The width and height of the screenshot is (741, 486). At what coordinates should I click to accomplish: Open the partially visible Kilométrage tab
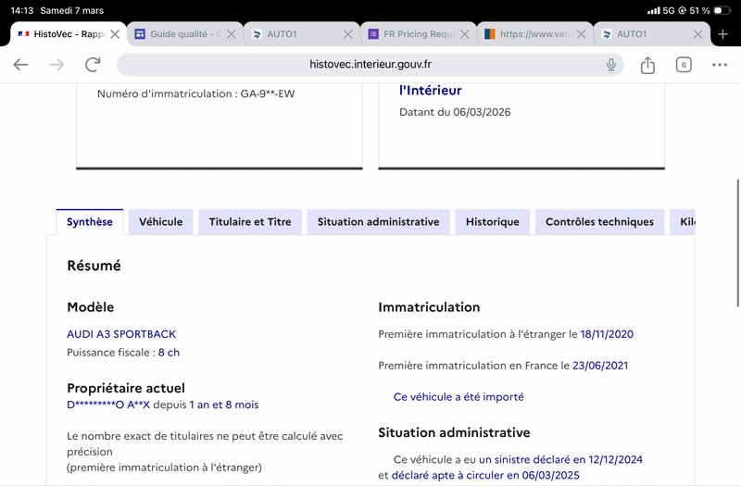click(x=683, y=222)
